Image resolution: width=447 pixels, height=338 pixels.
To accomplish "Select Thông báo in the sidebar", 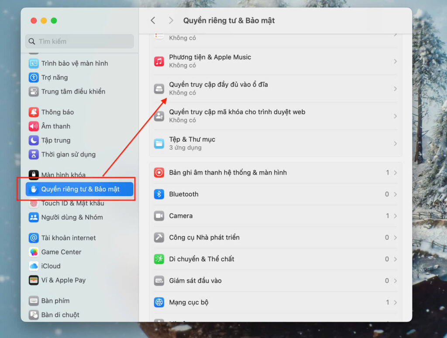I will (x=57, y=112).
